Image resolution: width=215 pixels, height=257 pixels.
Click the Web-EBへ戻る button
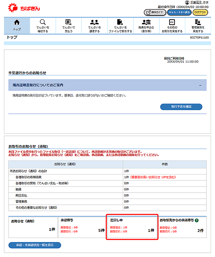179,12
